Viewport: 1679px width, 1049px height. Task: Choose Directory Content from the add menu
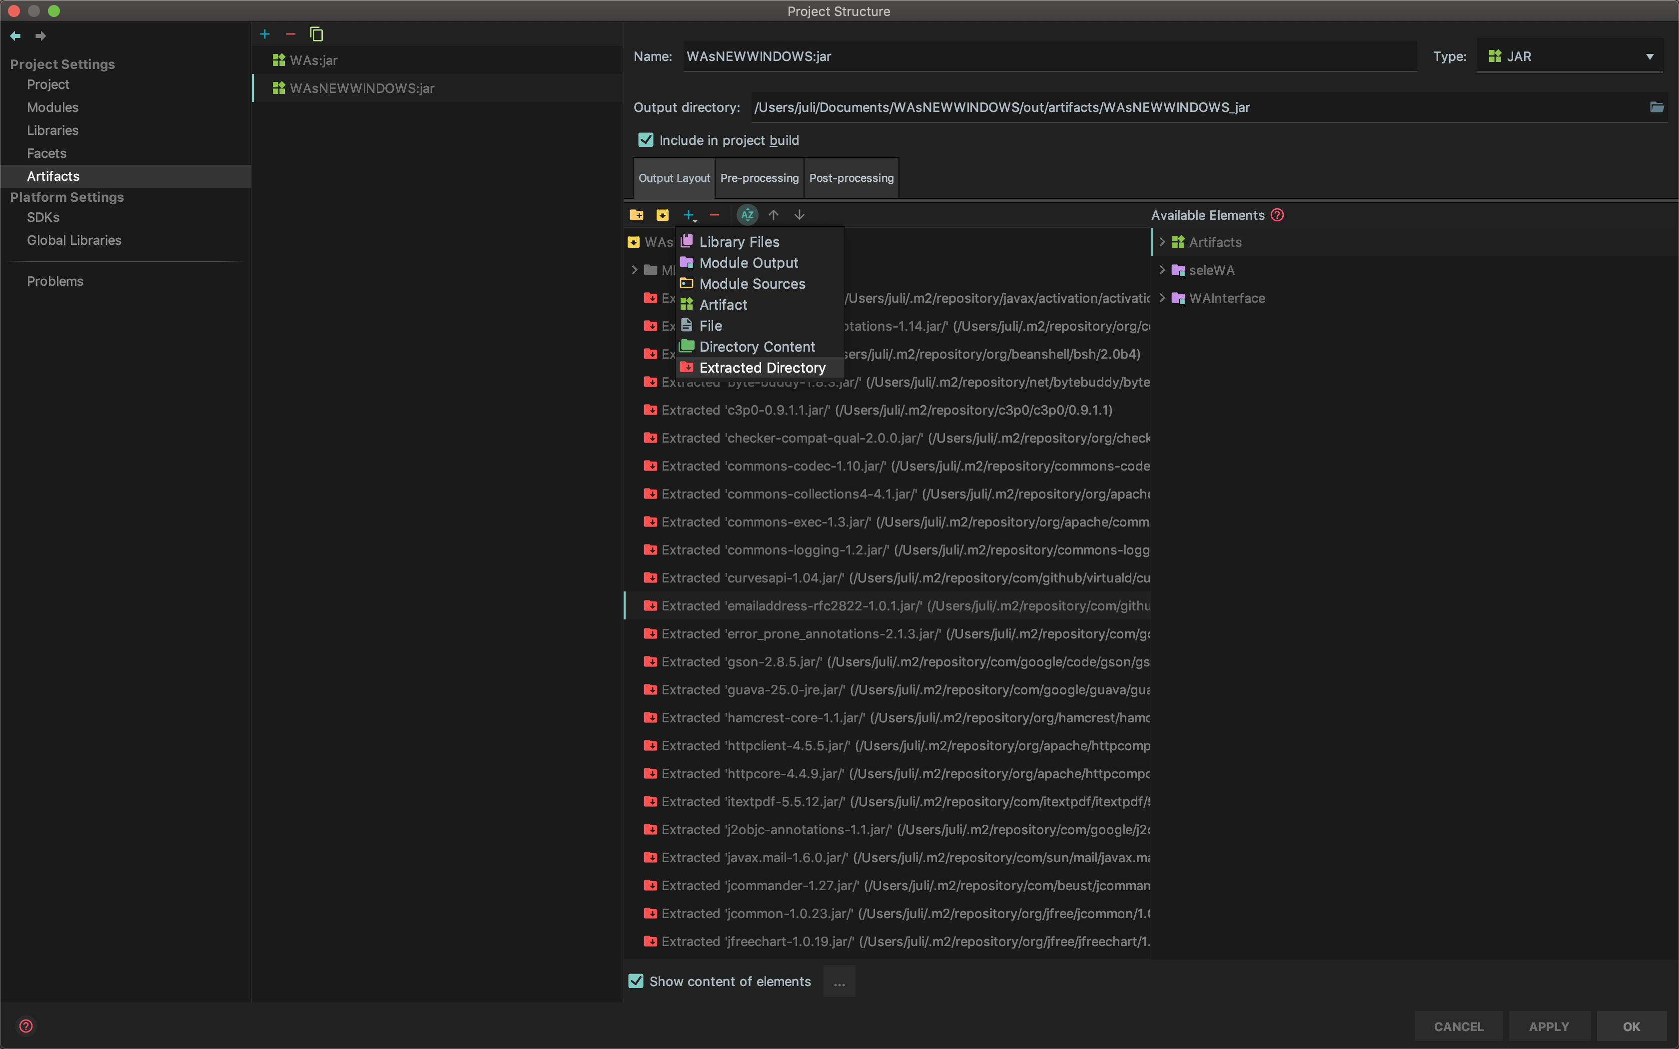click(x=760, y=347)
